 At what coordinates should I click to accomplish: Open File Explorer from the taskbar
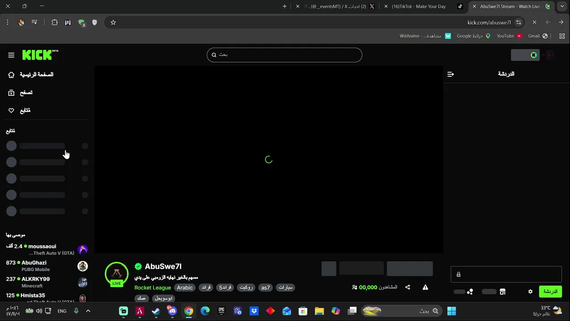point(319,311)
